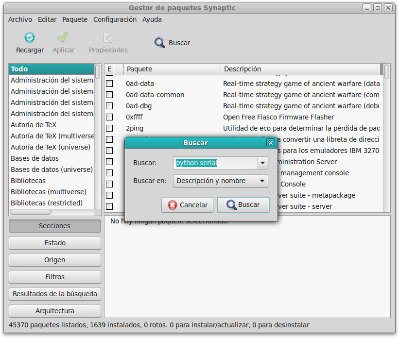Click the Aplicar checkmark icon
This screenshot has height=338, width=399.
click(63, 37)
